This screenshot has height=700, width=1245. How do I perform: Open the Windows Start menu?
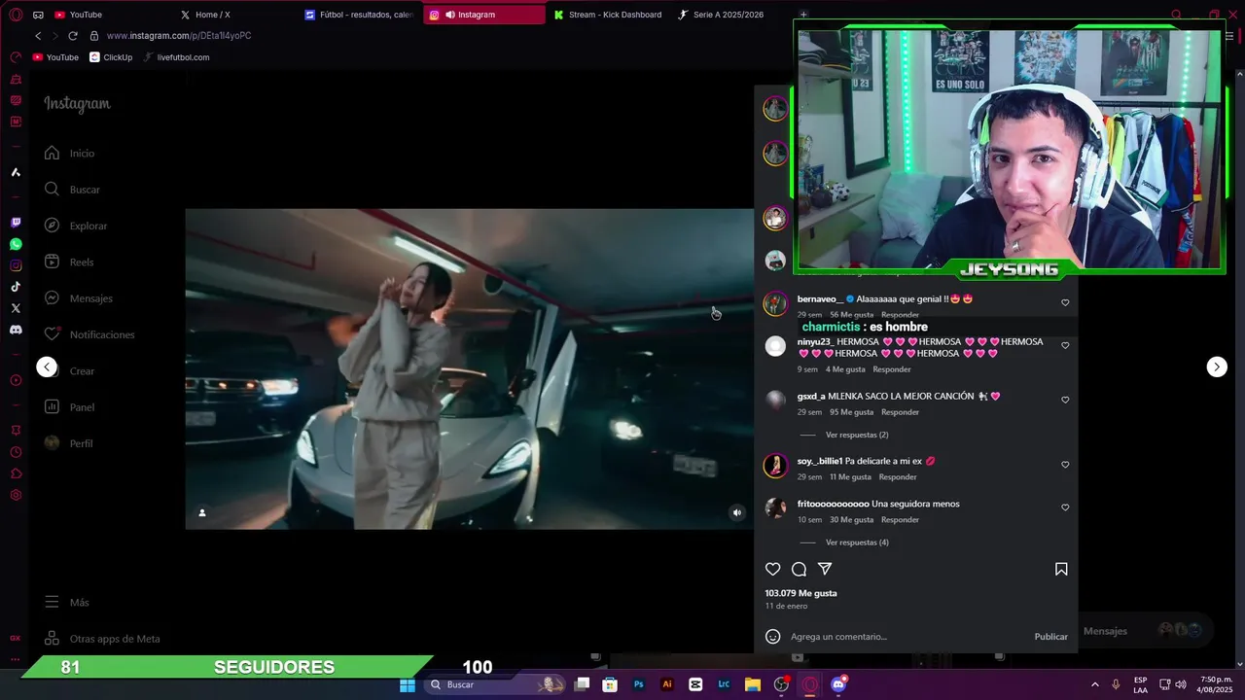pyautogui.click(x=408, y=684)
